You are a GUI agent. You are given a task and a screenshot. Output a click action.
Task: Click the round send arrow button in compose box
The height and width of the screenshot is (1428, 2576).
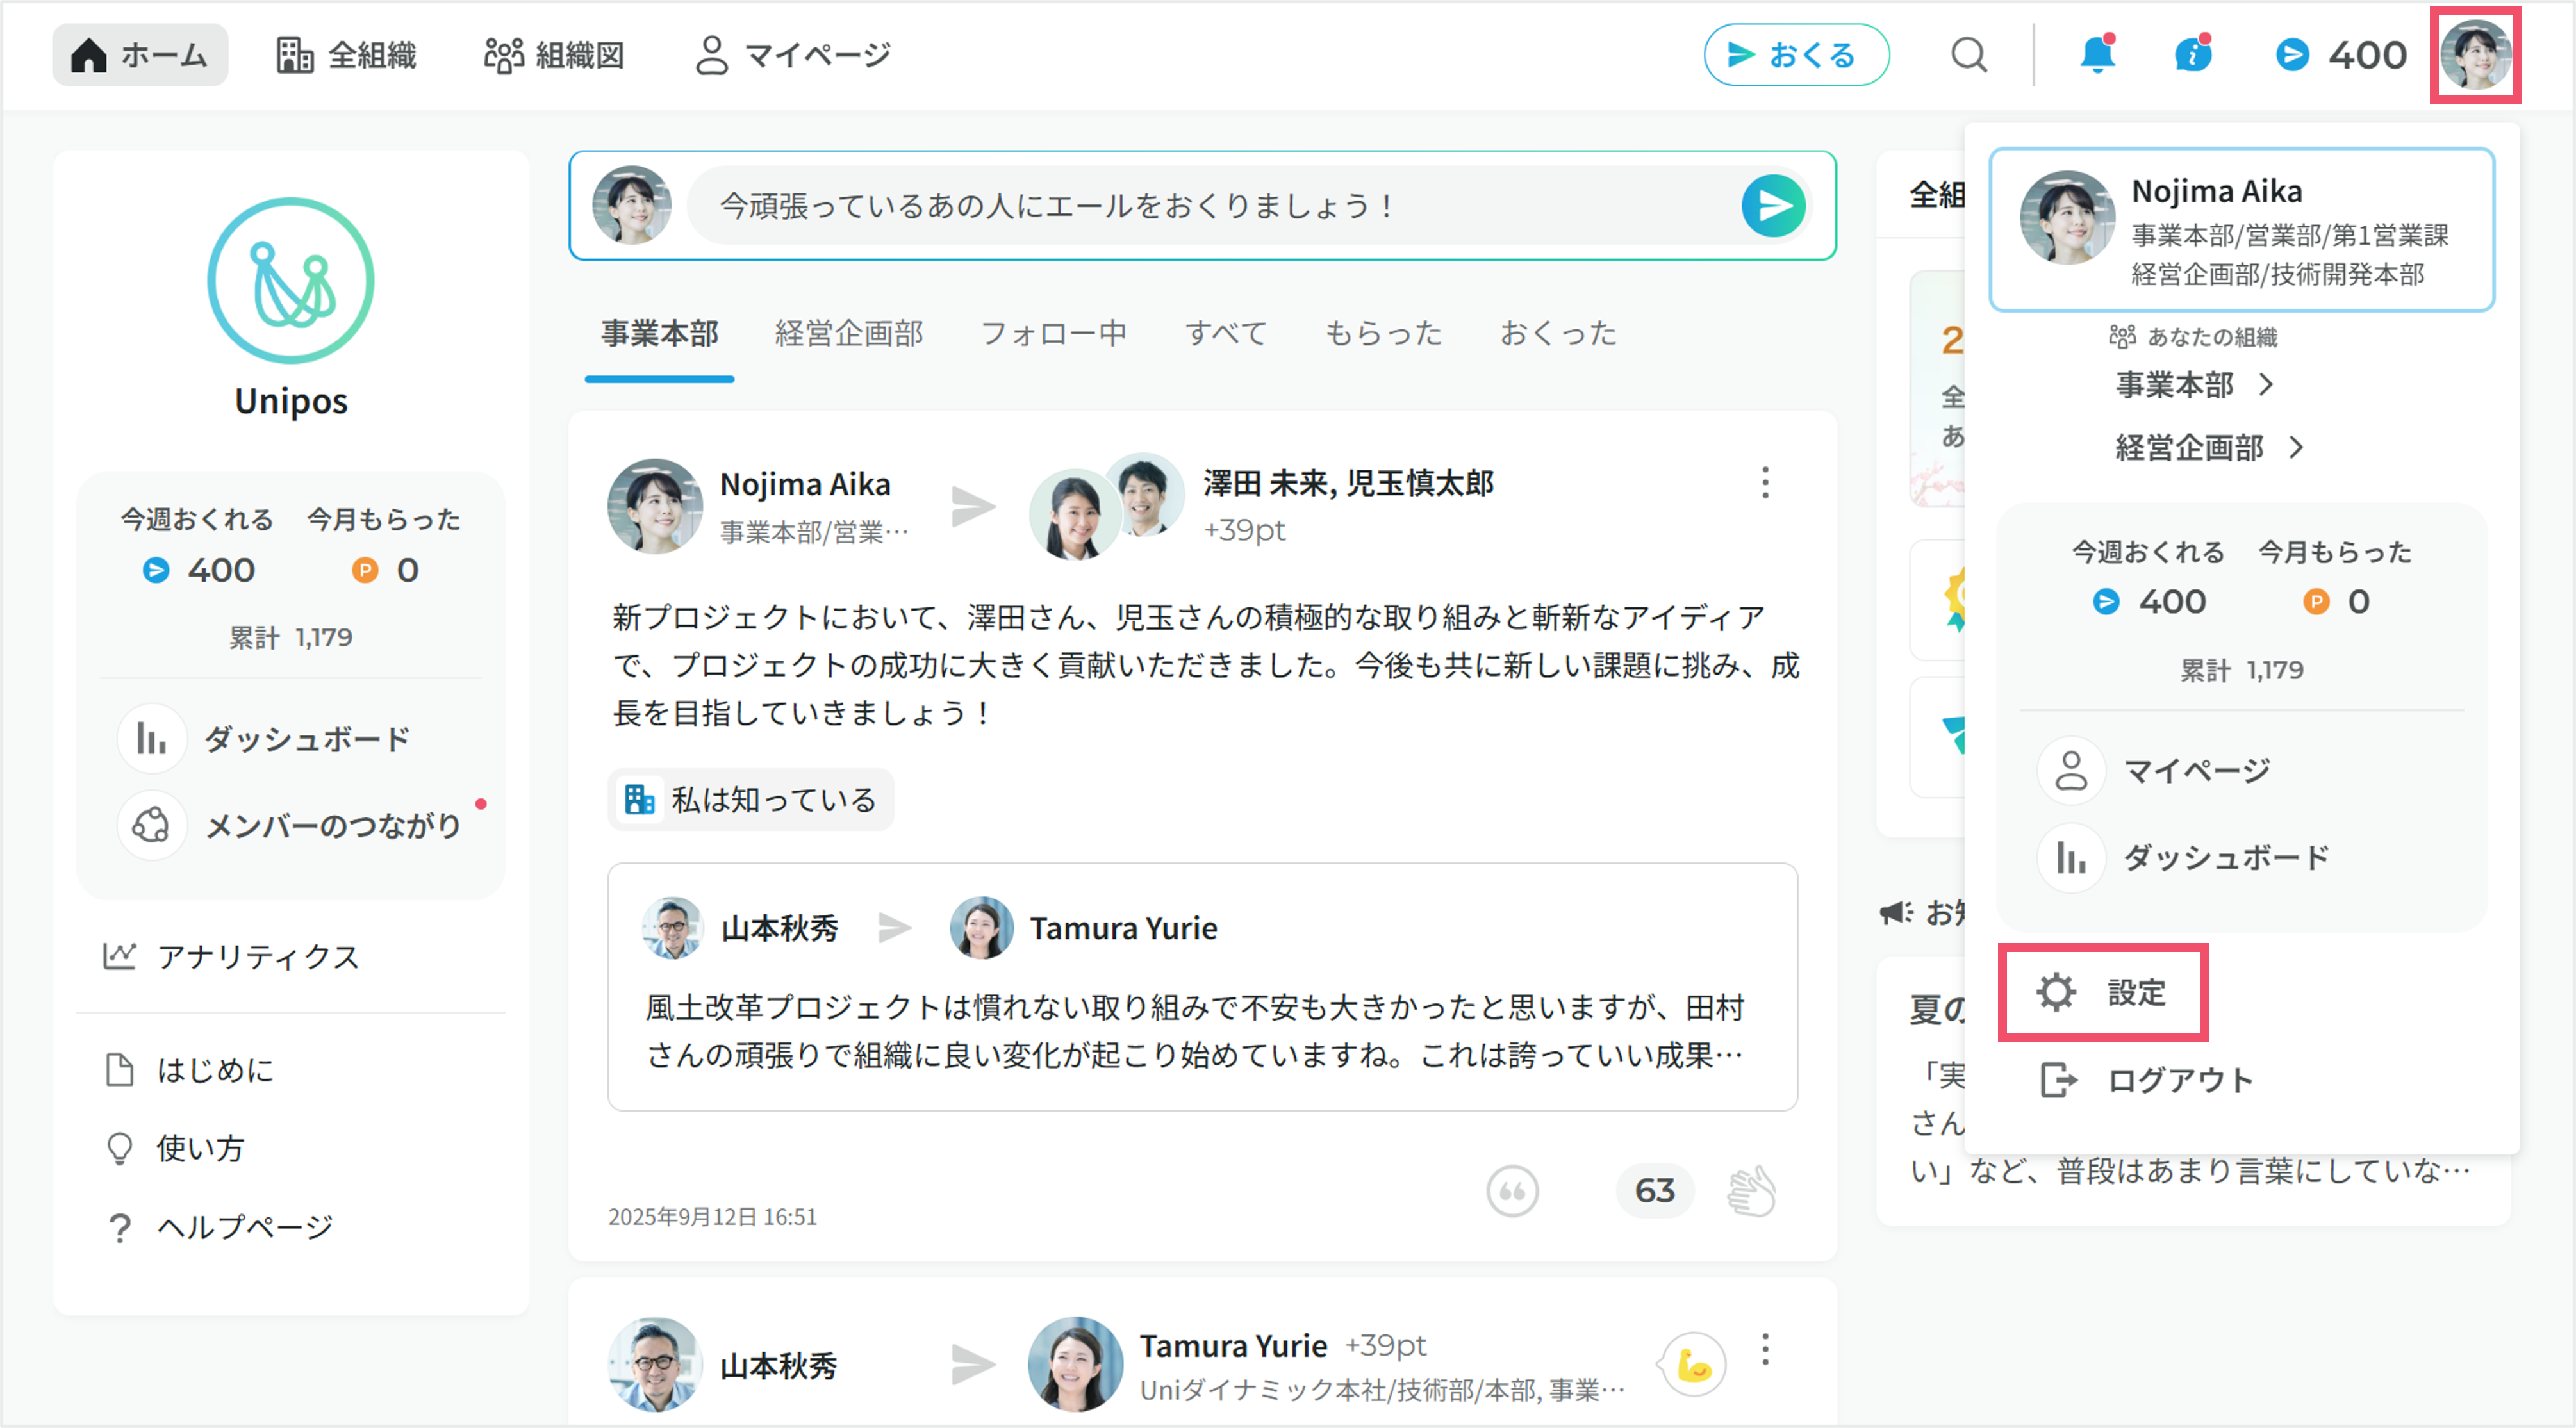pyautogui.click(x=1774, y=206)
